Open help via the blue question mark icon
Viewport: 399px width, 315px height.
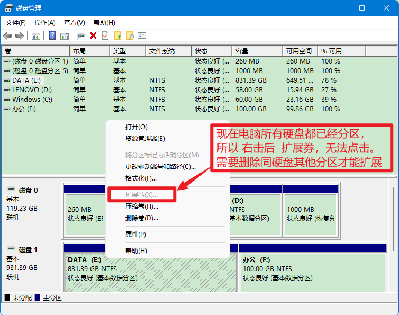pyautogui.click(x=52, y=35)
